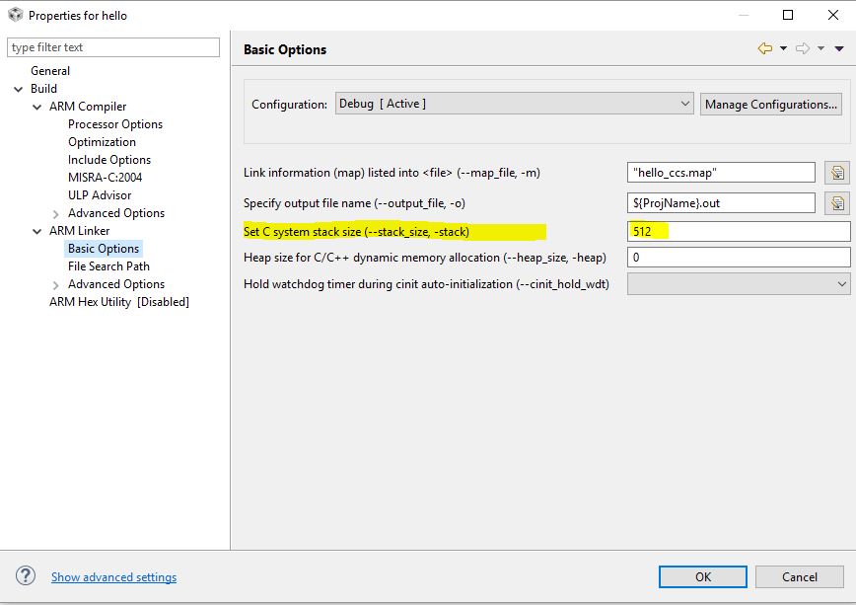Expand Advanced Options under ARM Linker
Screen dimensions: 856x605
(x=55, y=285)
